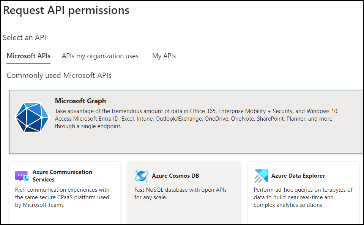Image resolution: width=364 pixels, height=225 pixels.
Task: Click the Perform ad-hoc queries description
Action: pyautogui.click(x=303, y=197)
